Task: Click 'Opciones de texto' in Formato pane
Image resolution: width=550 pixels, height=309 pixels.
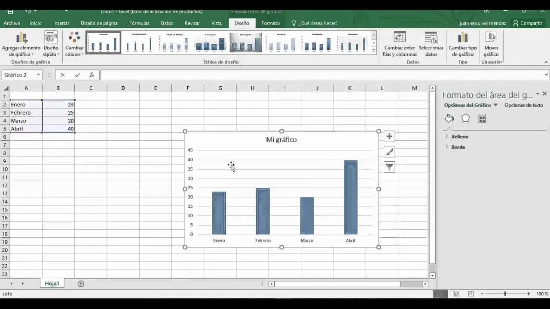Action: point(523,105)
